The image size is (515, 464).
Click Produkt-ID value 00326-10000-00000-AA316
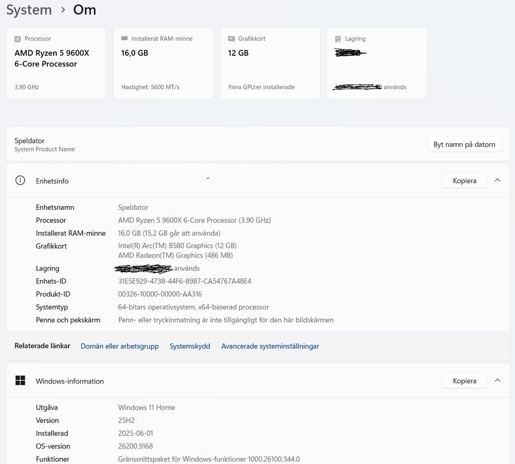160,294
